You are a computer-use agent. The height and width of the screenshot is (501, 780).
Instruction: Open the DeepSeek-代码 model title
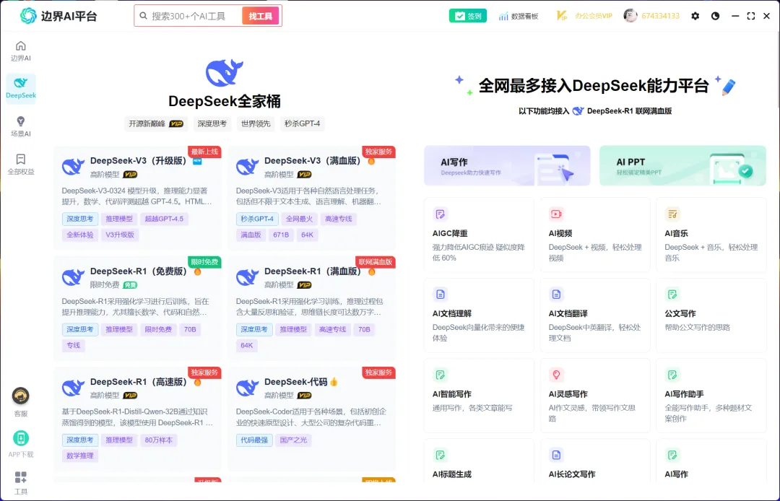295,382
